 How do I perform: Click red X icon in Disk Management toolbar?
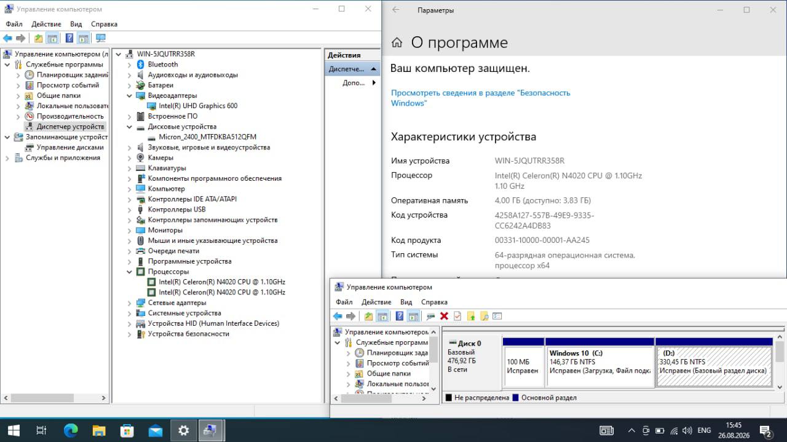click(444, 316)
